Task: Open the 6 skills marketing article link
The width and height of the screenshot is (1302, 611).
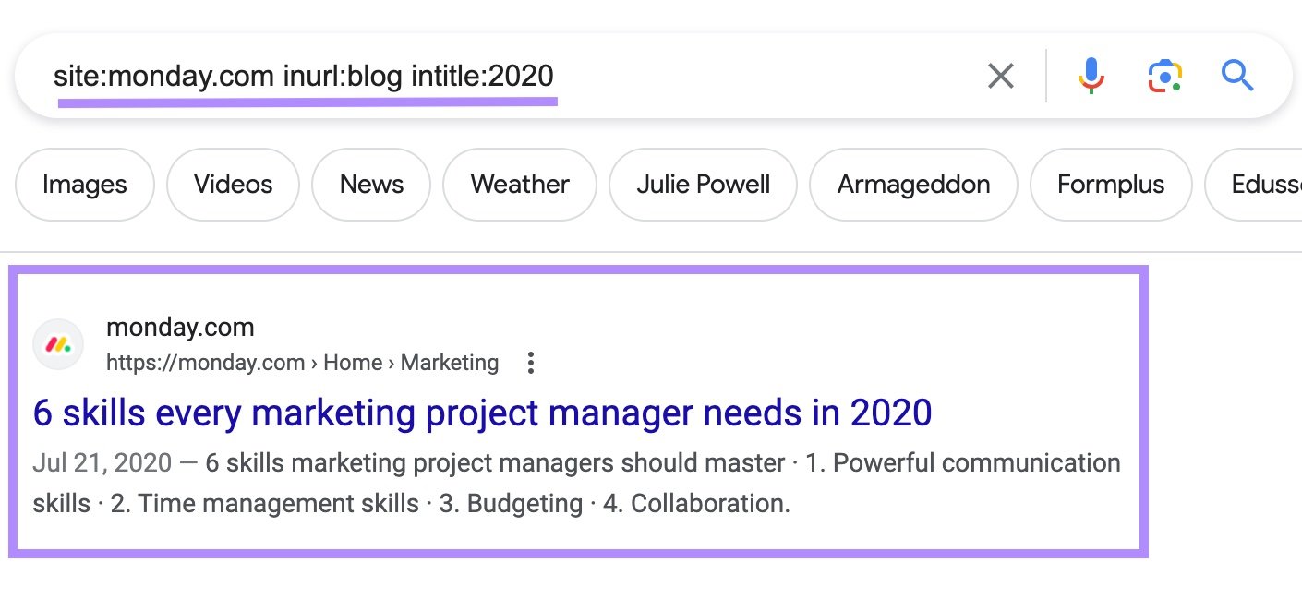Action: (481, 413)
